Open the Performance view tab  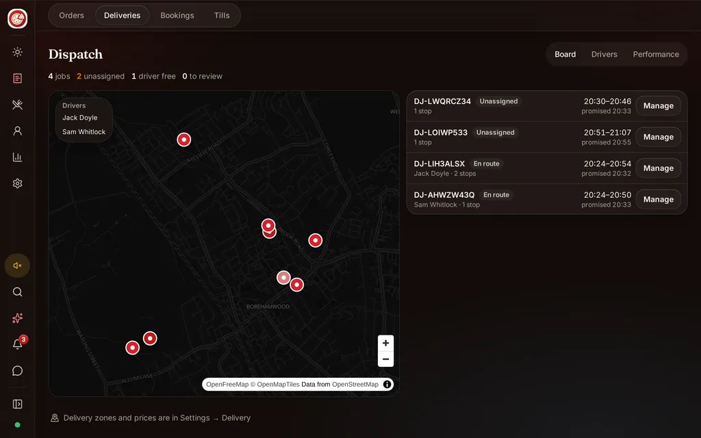(x=656, y=54)
